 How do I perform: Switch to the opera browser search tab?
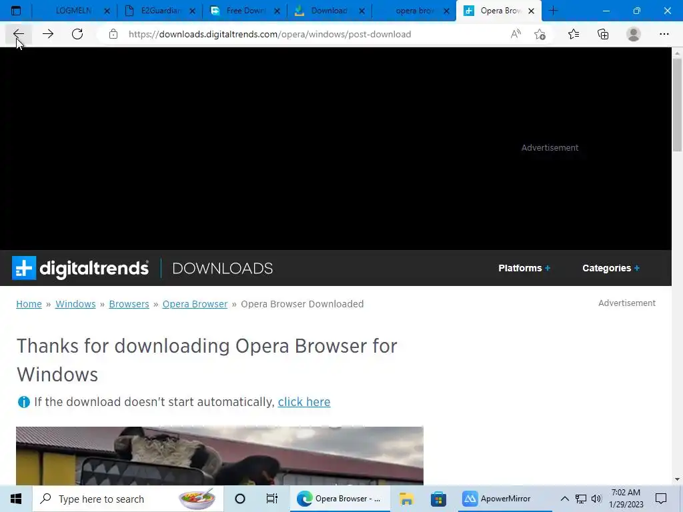(x=414, y=11)
